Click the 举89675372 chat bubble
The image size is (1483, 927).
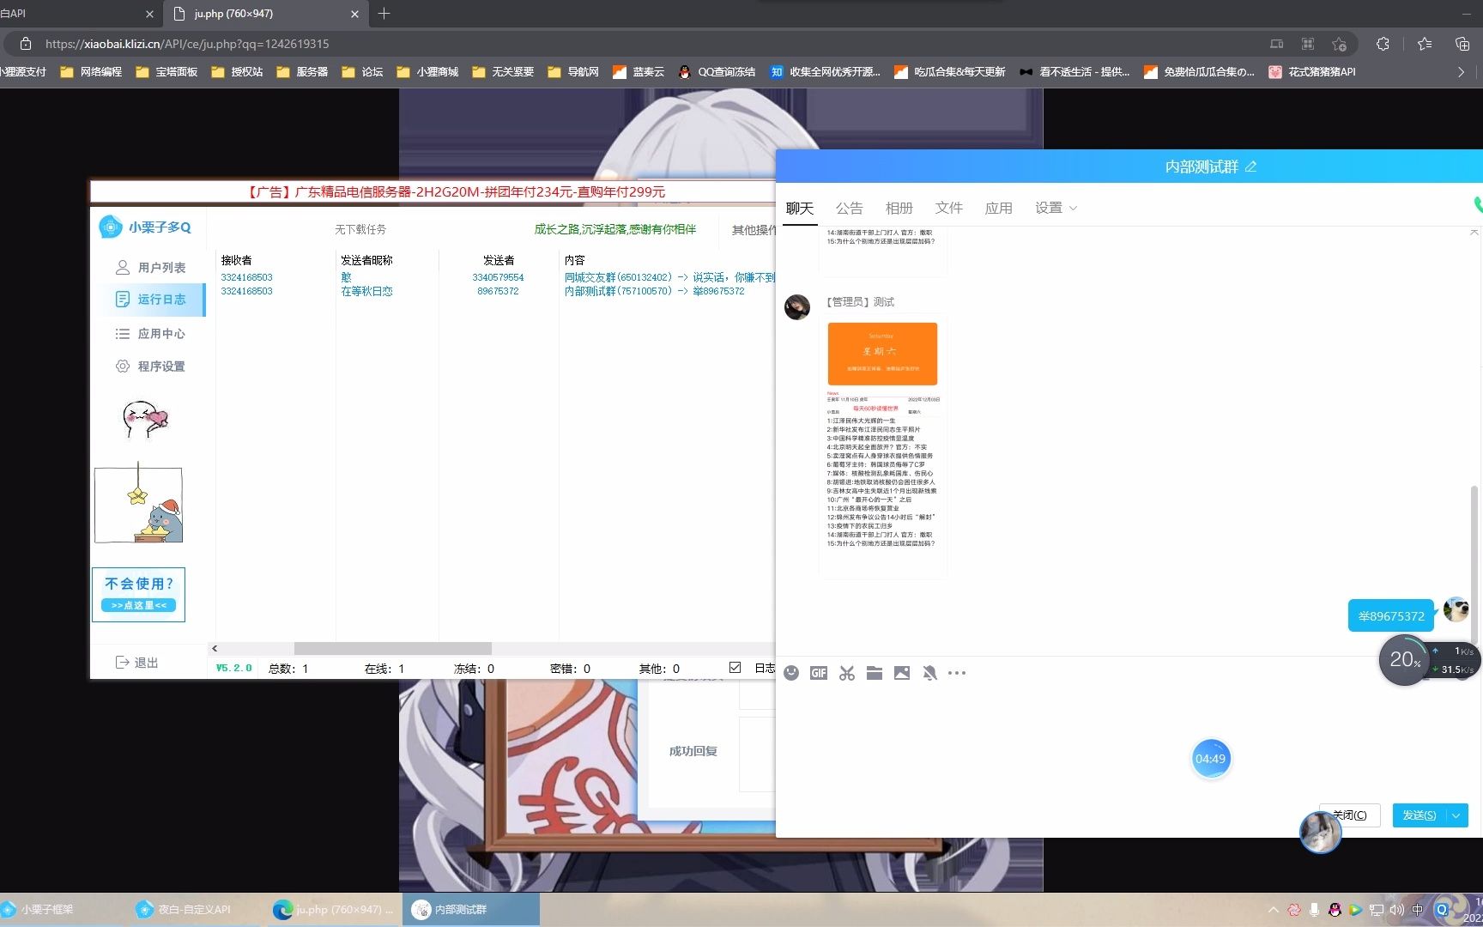pos(1391,615)
